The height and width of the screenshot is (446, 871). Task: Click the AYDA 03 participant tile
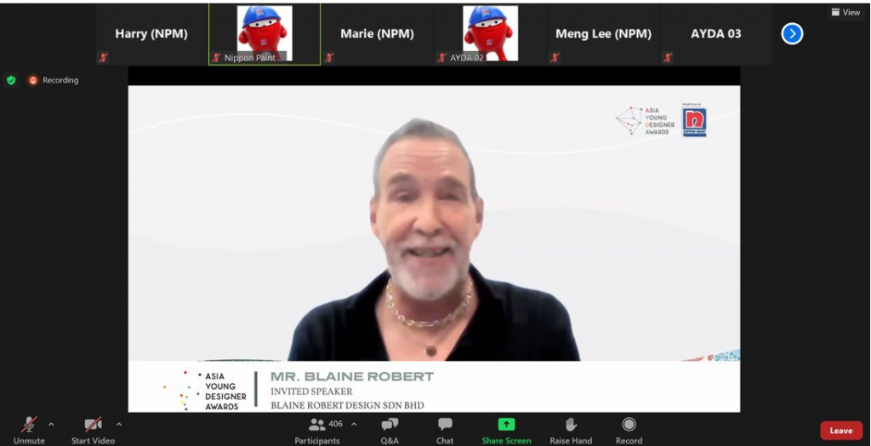point(715,34)
